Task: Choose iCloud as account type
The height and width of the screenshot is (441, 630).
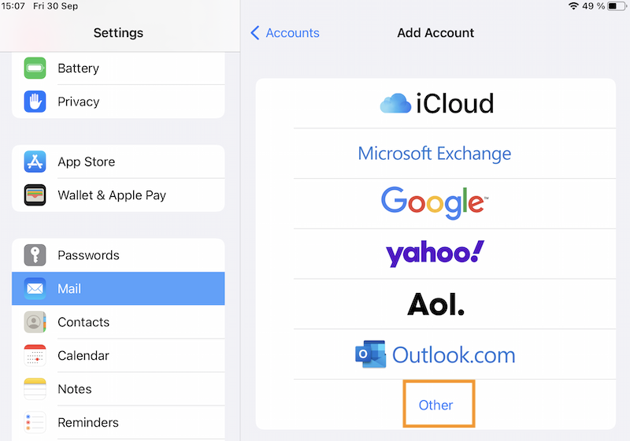Action: point(435,103)
